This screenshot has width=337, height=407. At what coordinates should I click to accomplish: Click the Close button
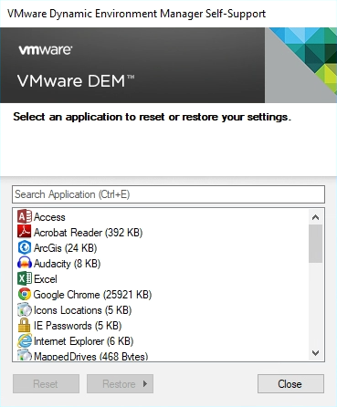pyautogui.click(x=290, y=384)
